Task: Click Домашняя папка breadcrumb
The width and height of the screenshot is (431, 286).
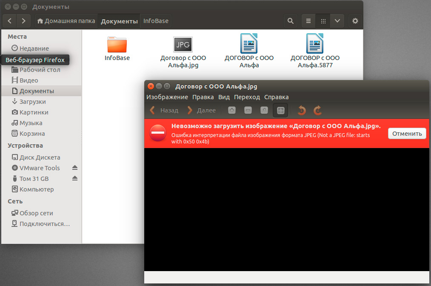Action: 66,21
